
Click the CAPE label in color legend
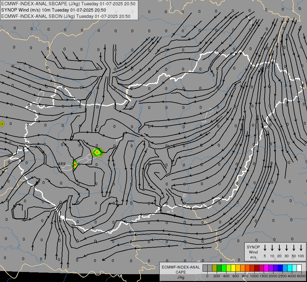click(x=181, y=272)
